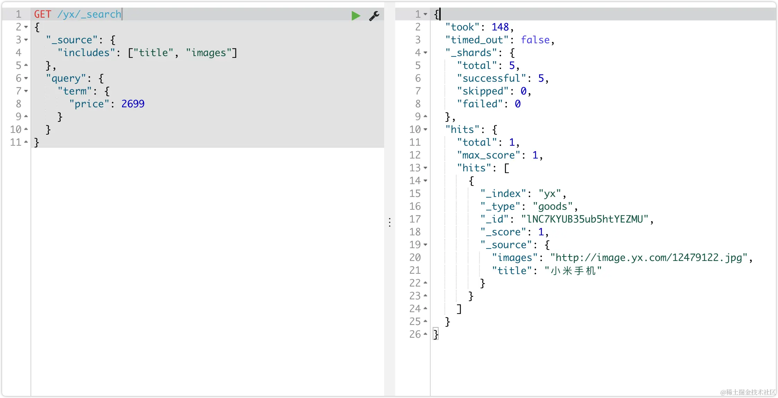Collapse "_shards" section in response

[x=425, y=53]
